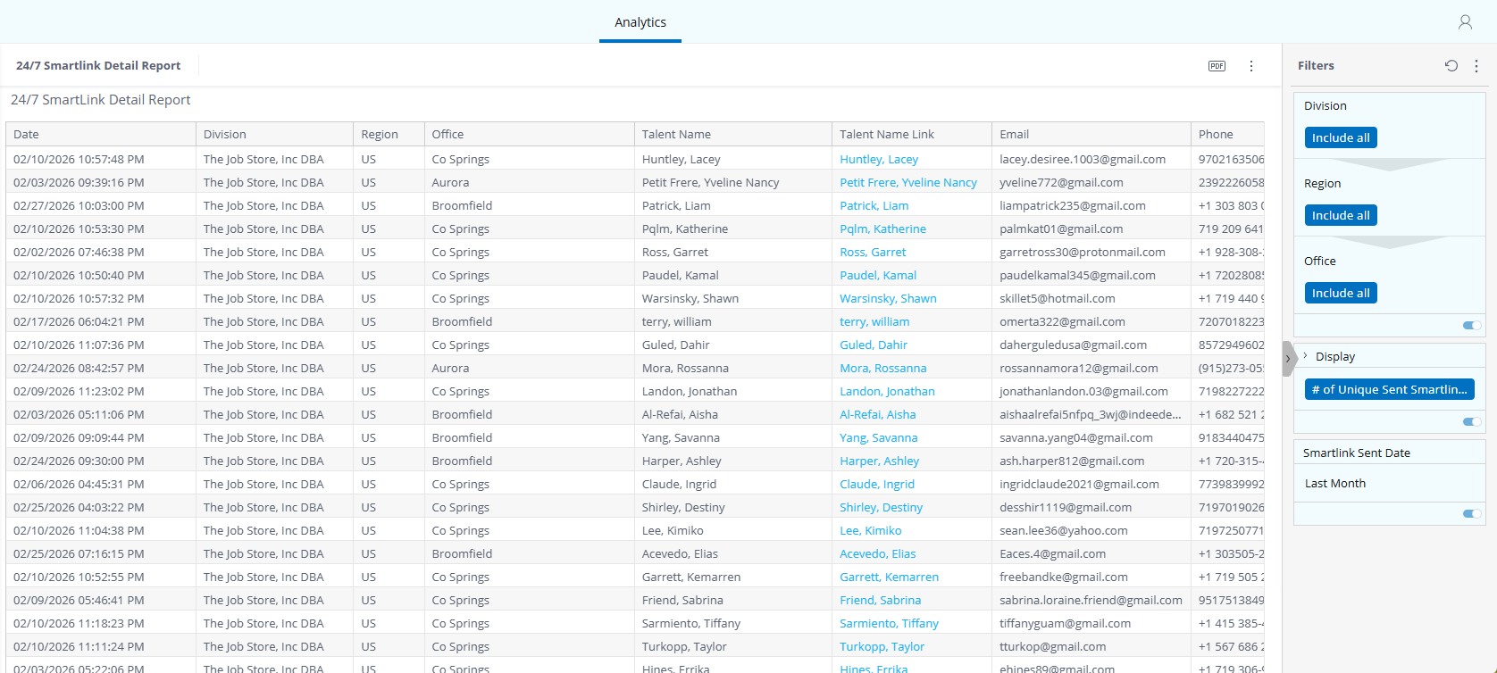Open Claude, Ingrid talent link
This screenshot has width=1497, height=673.
(x=877, y=484)
